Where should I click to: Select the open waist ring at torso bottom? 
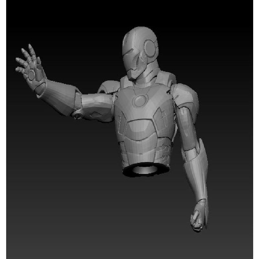(145, 170)
